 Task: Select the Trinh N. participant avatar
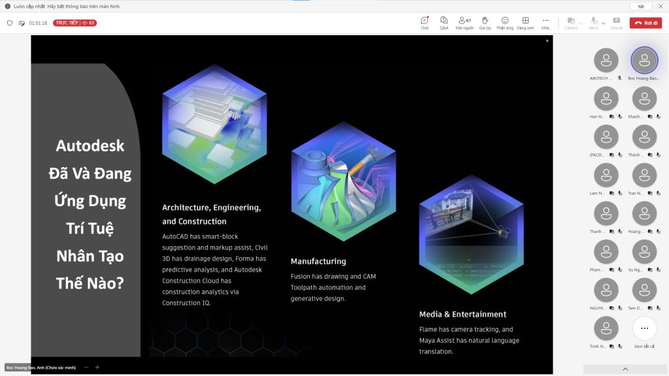(606, 329)
